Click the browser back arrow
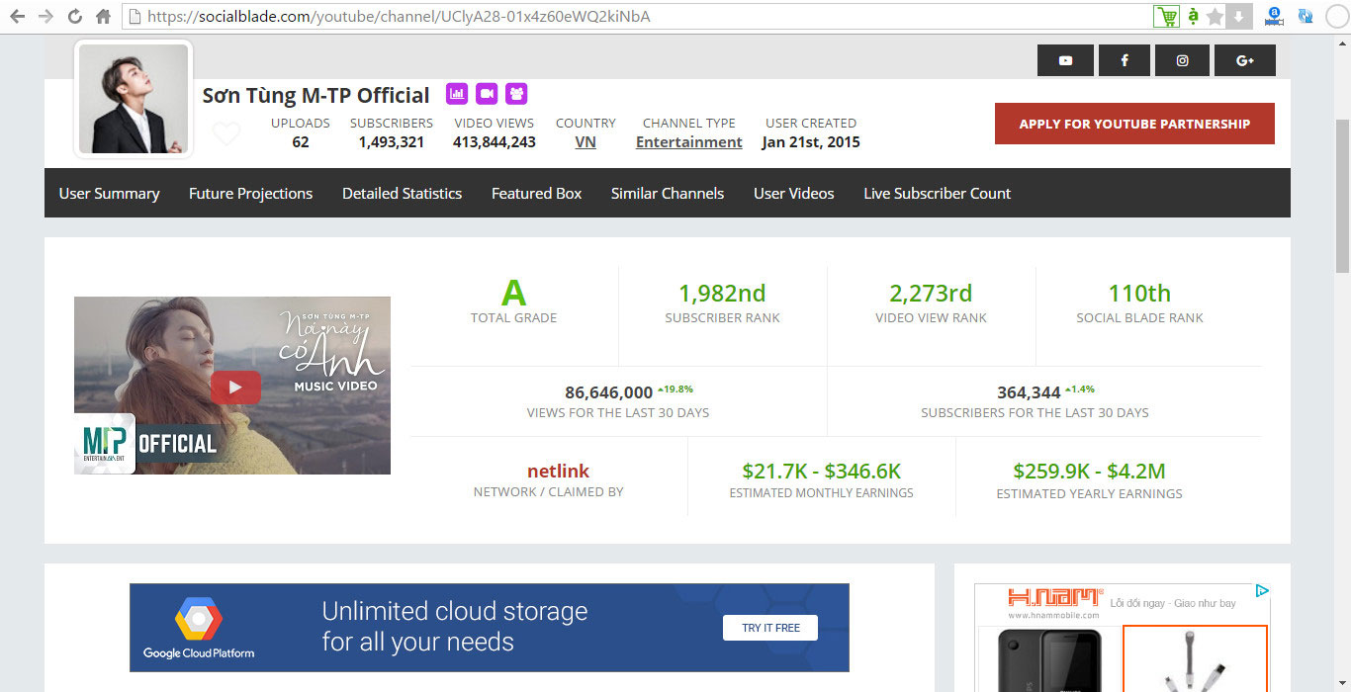 click(x=18, y=17)
